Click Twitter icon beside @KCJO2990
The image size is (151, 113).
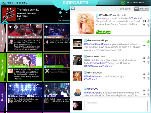(x=85, y=73)
